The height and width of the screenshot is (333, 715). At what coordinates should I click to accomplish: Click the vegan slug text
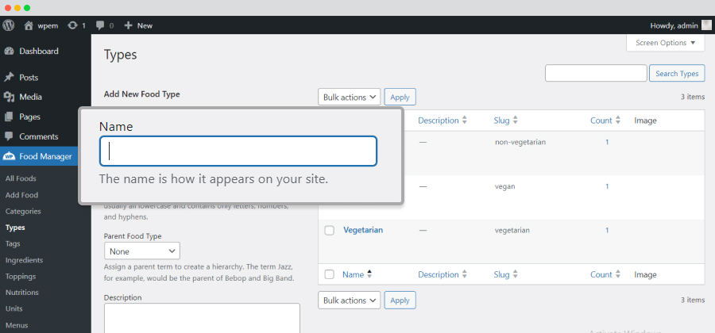click(x=504, y=186)
